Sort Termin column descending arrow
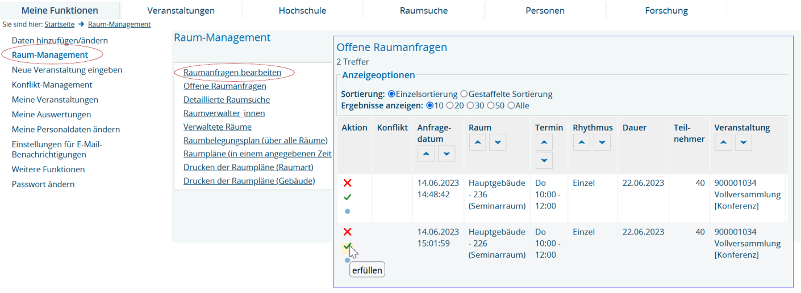This screenshot has width=801, height=293. click(544, 160)
